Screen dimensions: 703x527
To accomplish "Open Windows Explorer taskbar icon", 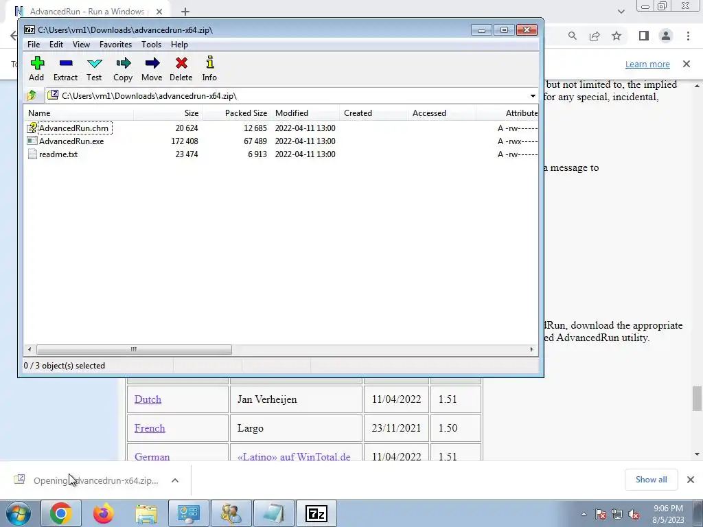I will click(x=146, y=513).
